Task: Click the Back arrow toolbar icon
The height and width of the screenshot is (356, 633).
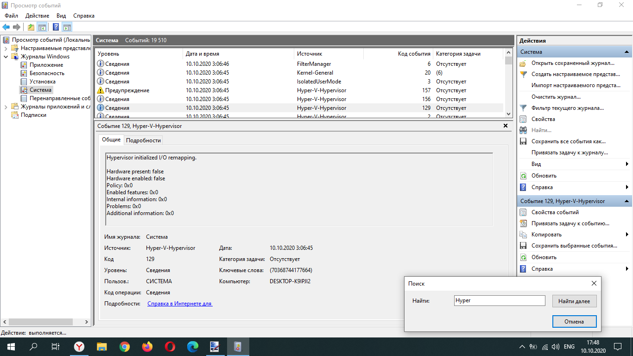Action: pyautogui.click(x=6, y=27)
